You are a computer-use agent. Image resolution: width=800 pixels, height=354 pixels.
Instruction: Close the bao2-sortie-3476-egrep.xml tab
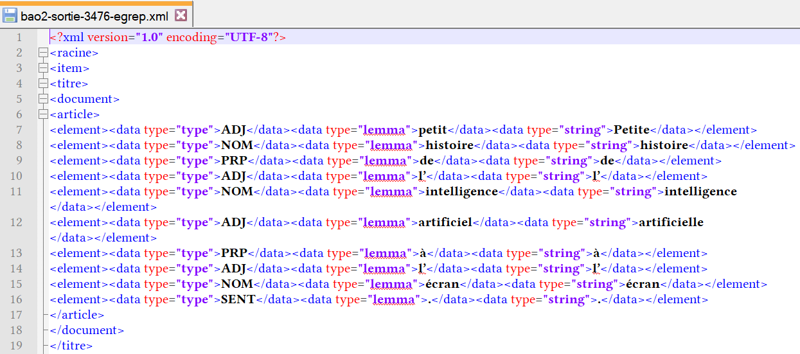point(181,15)
